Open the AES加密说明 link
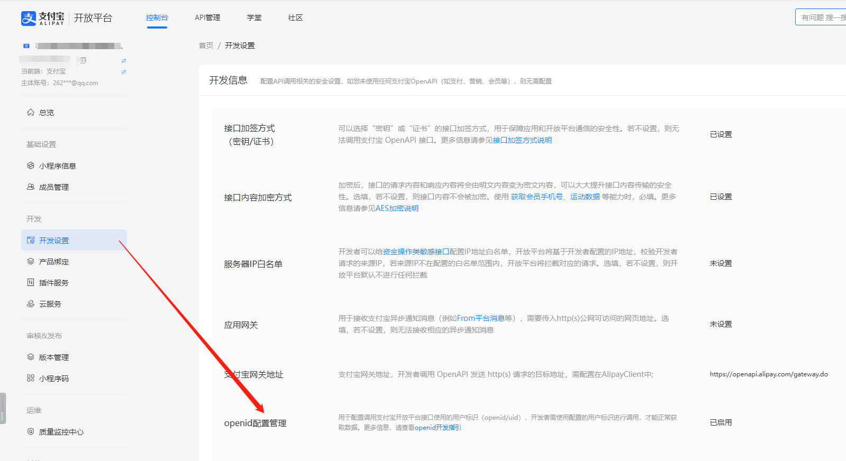Screen dimensions: 846x461 [x=397, y=208]
